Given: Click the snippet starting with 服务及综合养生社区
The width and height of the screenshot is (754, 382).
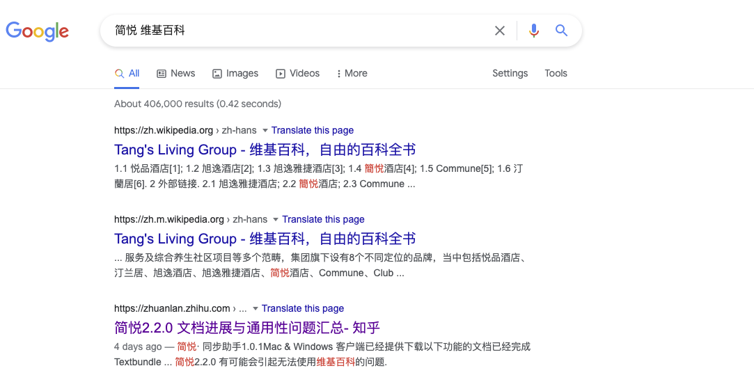Looking at the screenshot, I should [321, 265].
